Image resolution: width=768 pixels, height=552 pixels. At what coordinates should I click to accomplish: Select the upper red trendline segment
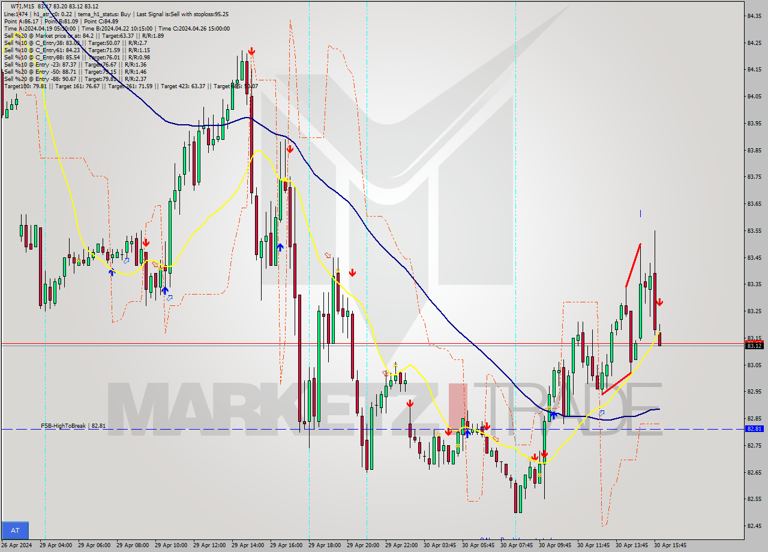633,265
